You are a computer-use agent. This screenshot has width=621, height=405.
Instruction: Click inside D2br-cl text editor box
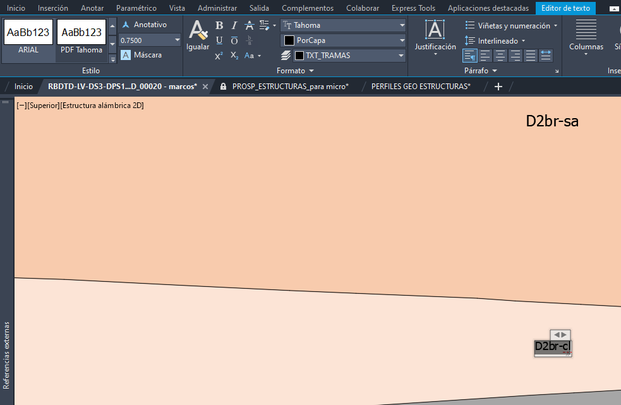(553, 347)
